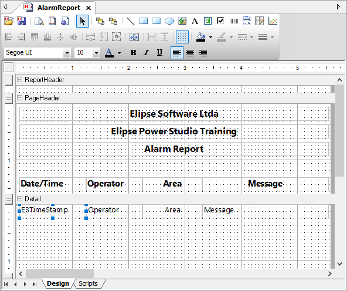Open the line color dropdown arrow

click(232, 37)
